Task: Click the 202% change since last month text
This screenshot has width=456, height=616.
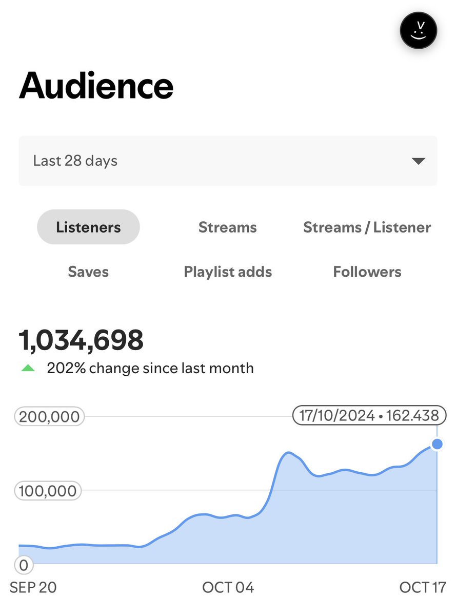Action: click(150, 368)
